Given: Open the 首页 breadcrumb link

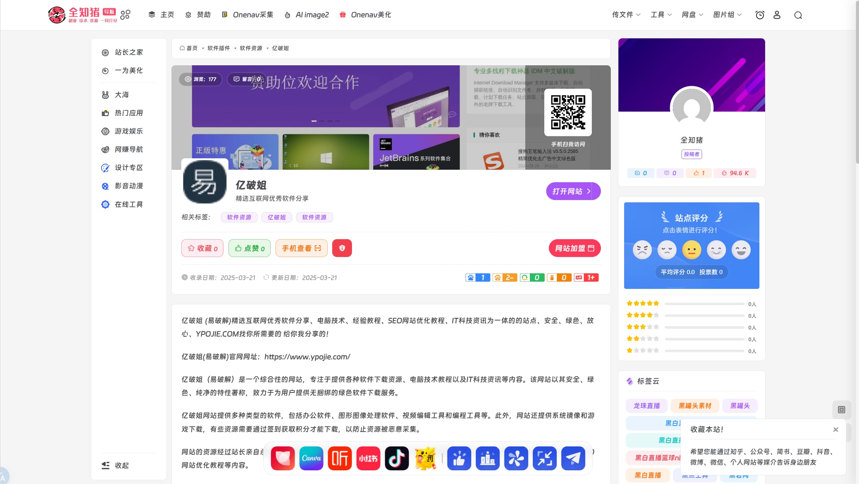Looking at the screenshot, I should (189, 48).
